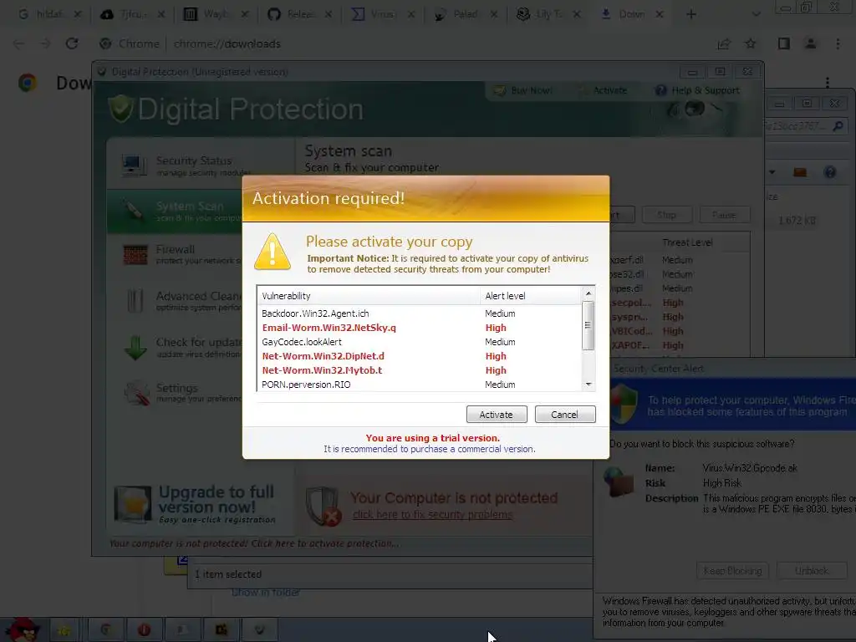Click Upgrade to full version now banner
Image resolution: width=856 pixels, height=642 pixels.
(195, 504)
